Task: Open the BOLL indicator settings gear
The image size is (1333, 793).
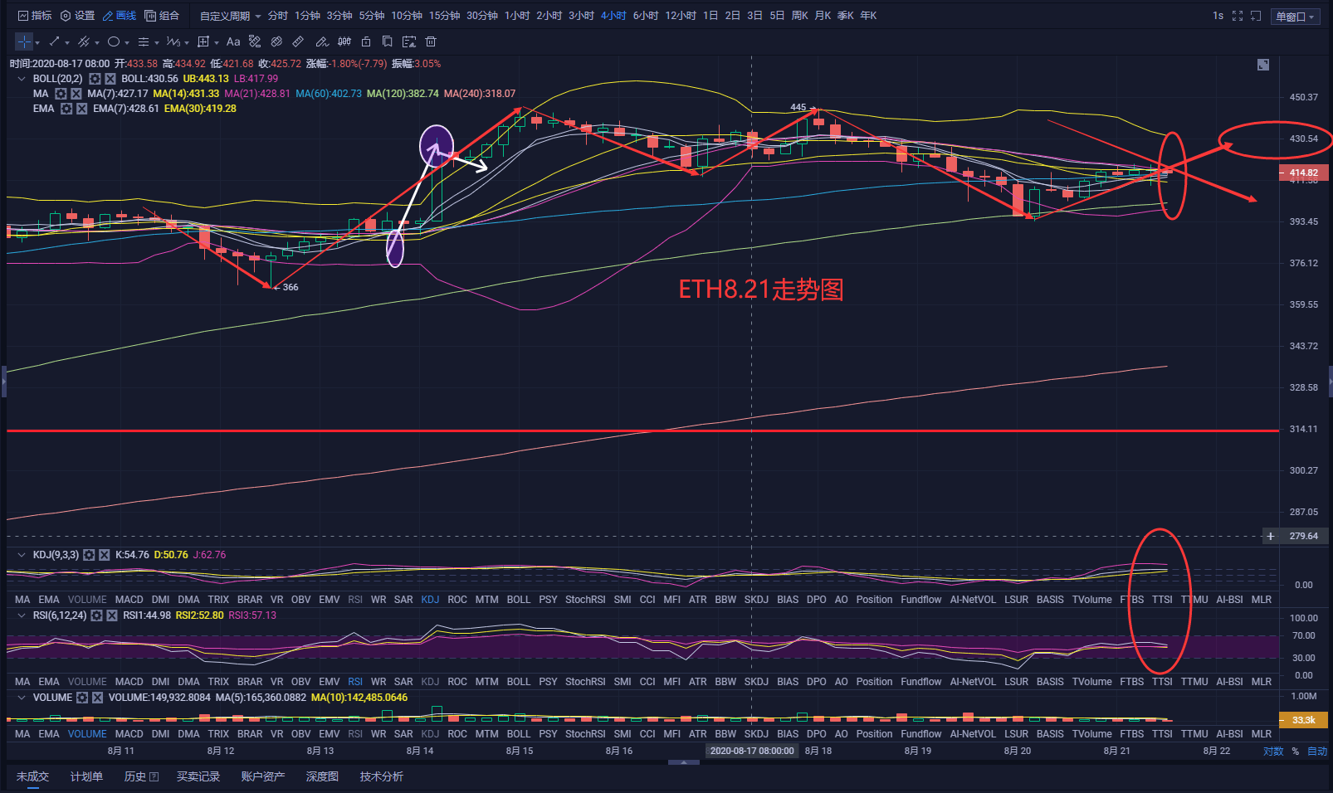Action: coord(95,78)
